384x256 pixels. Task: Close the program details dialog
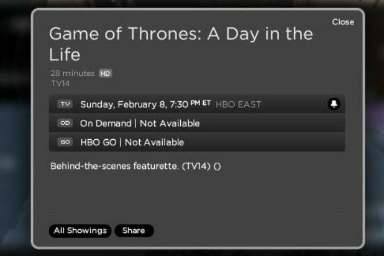click(x=342, y=22)
